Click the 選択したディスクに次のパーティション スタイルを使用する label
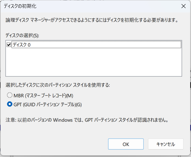The image size is (191, 157). pos(58,85)
